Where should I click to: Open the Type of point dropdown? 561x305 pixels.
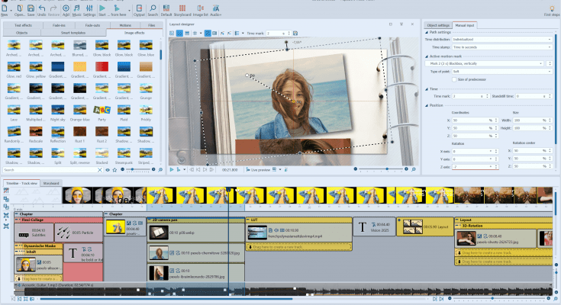(502, 72)
